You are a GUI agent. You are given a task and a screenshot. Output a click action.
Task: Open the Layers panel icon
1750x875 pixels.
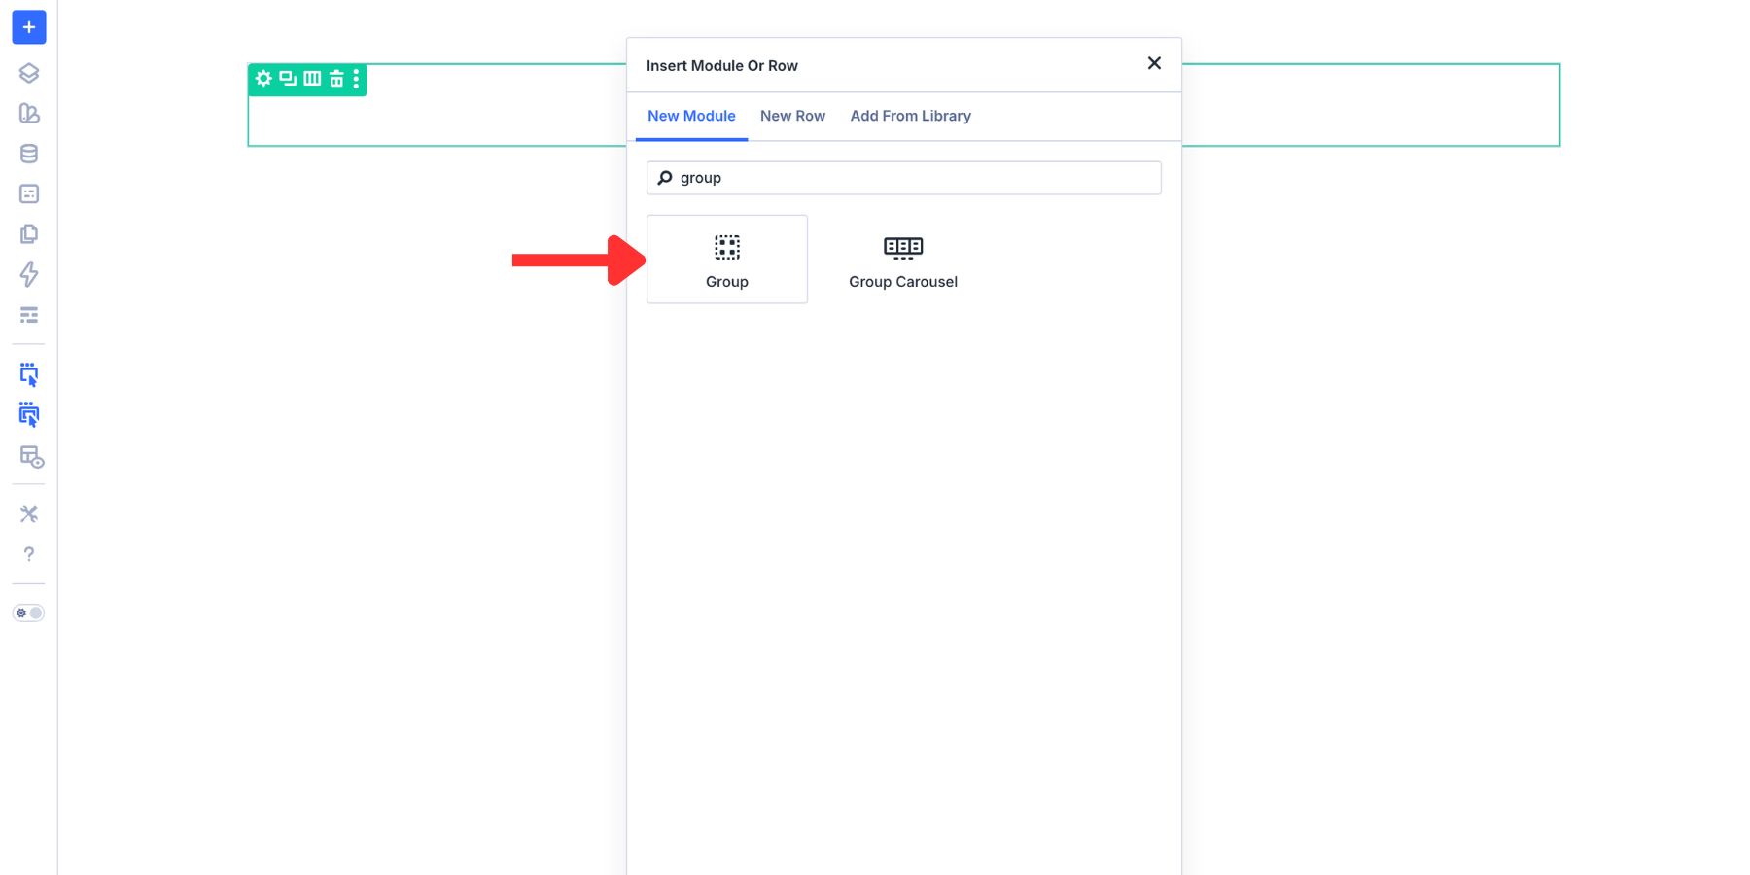click(29, 73)
